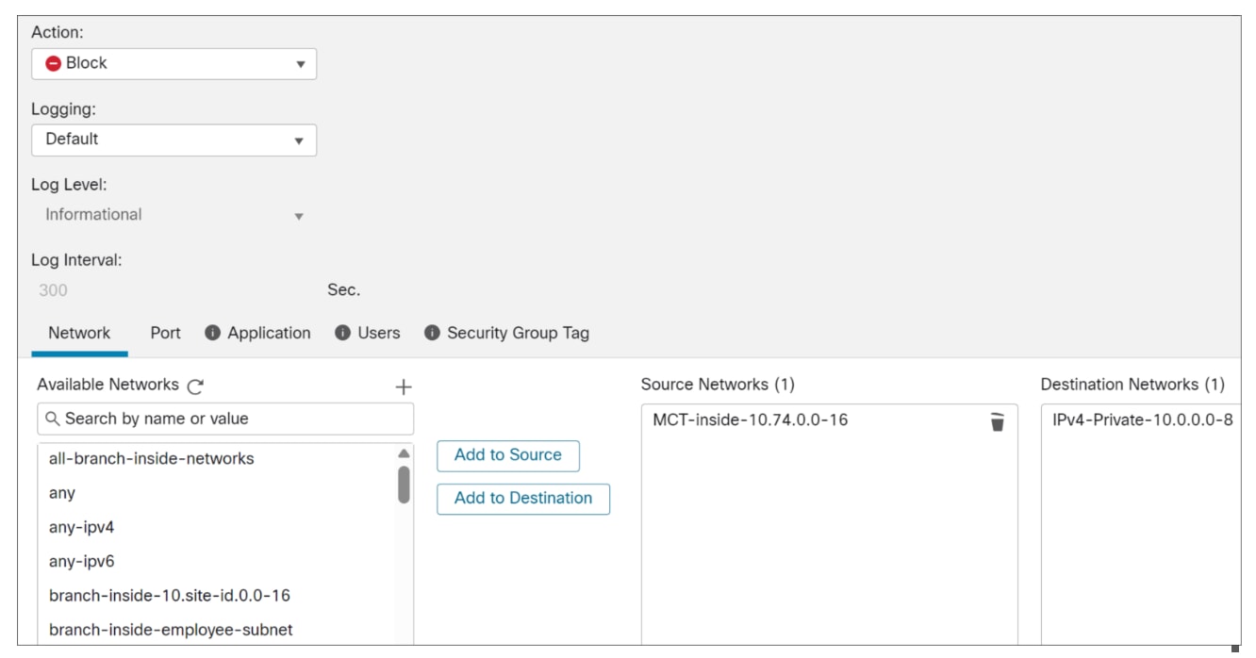Switch to the Port tab
This screenshot has width=1256, height=658.
pos(165,333)
